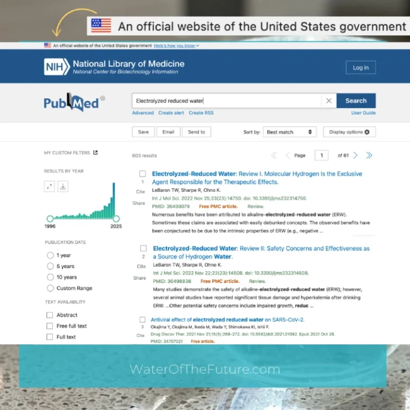
Task: Clear the search field with X
Action: (329, 101)
